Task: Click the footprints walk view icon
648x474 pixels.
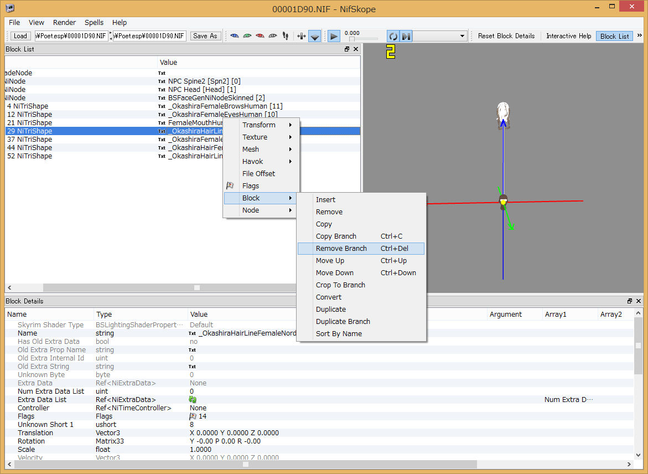Action: (286, 36)
